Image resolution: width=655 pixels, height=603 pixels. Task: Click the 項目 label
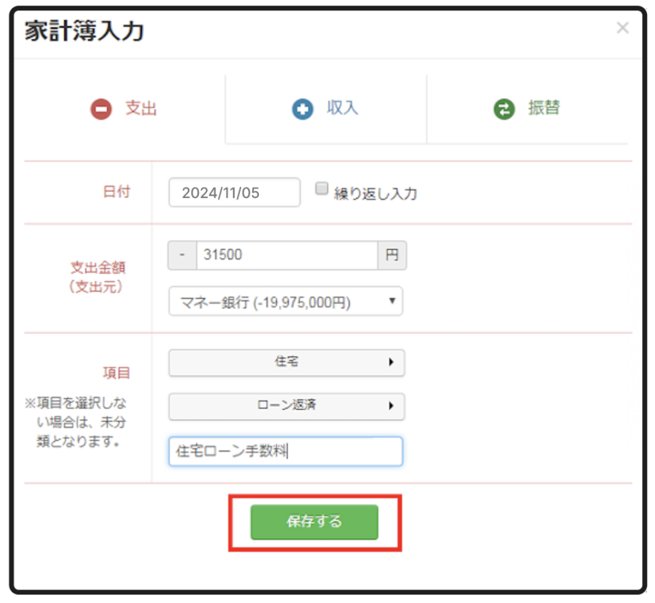click(116, 373)
